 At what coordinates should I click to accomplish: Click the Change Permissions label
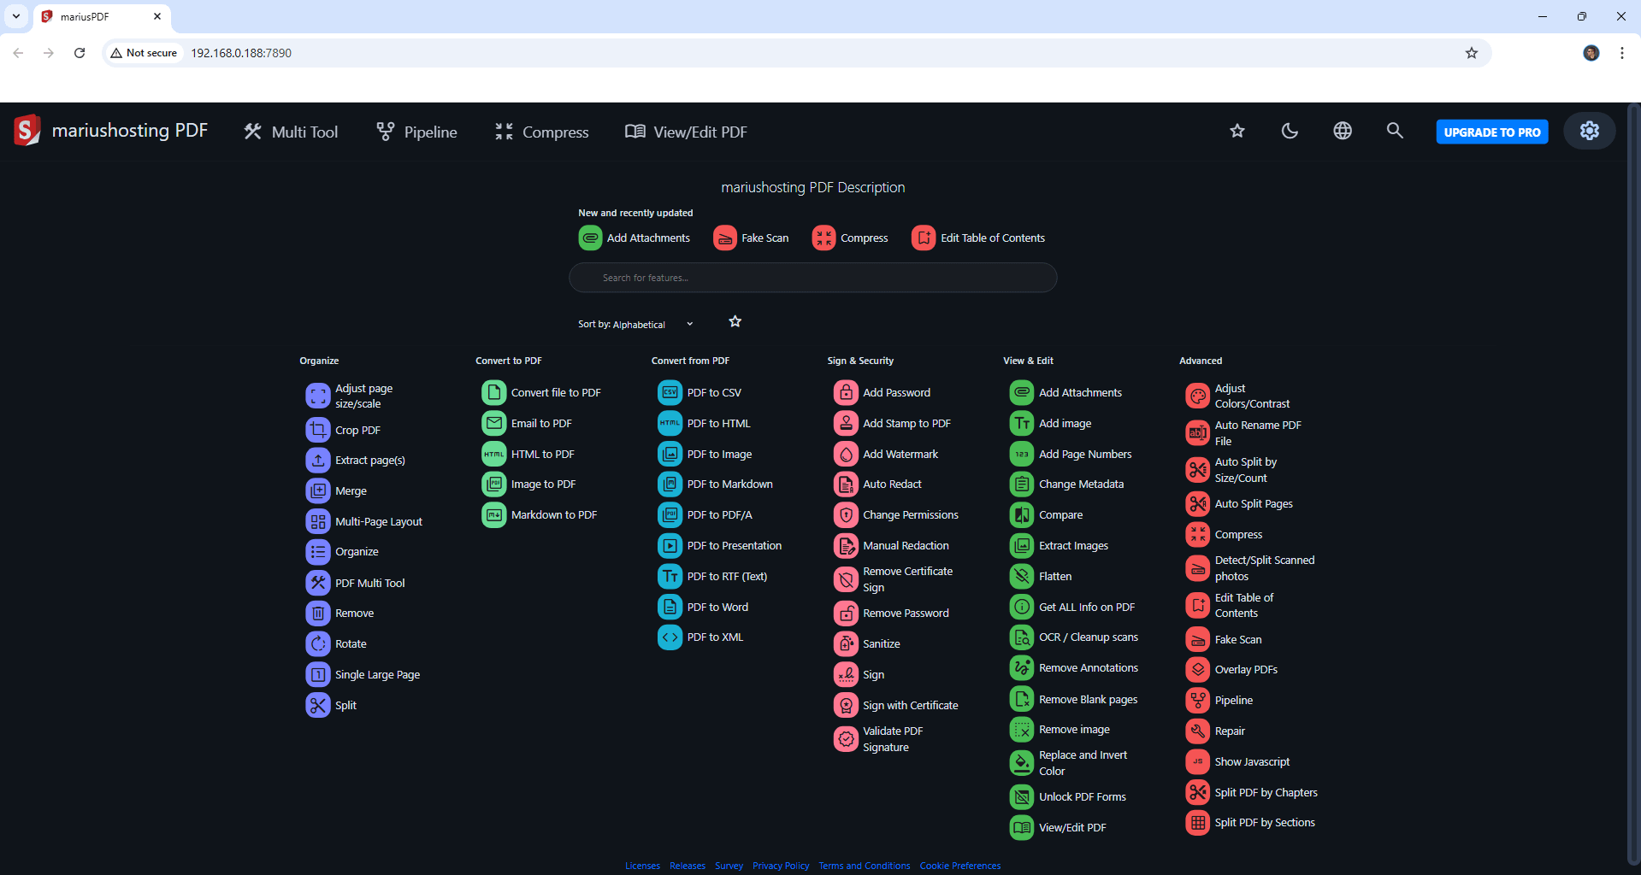pyautogui.click(x=910, y=514)
